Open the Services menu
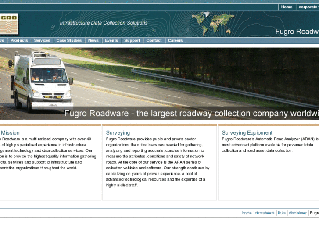319x239 pixels. click(42, 40)
